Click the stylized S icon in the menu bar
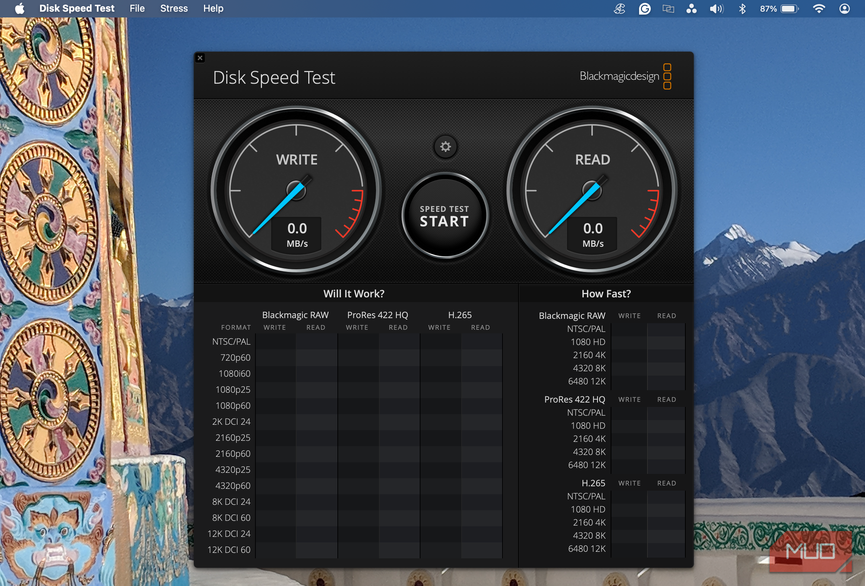Screen dimensions: 865x586 619,8
